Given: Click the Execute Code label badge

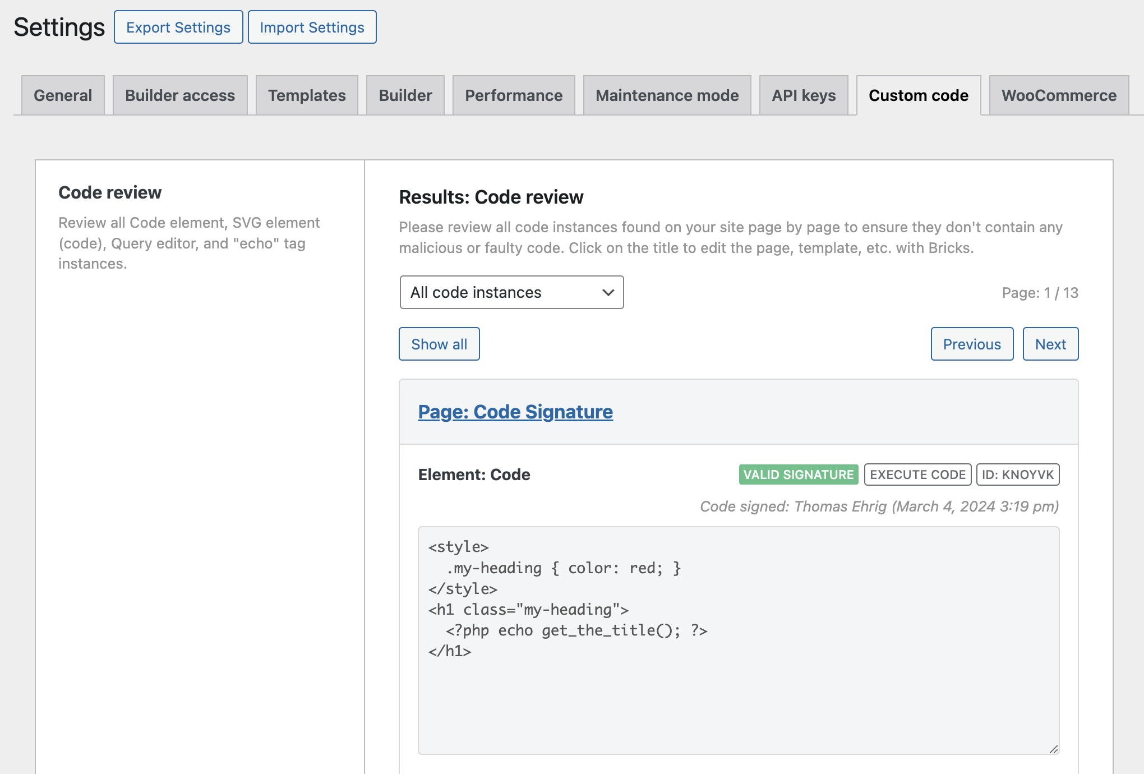Looking at the screenshot, I should 917,474.
